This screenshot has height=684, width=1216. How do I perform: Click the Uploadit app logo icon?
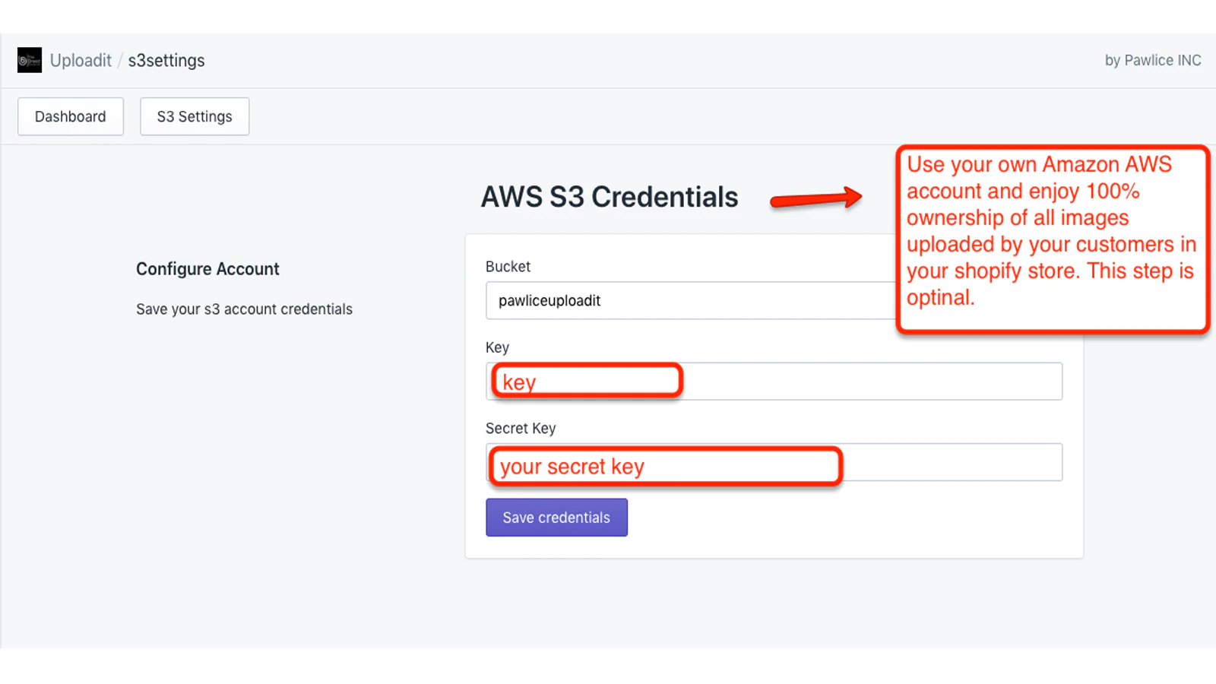click(x=30, y=60)
